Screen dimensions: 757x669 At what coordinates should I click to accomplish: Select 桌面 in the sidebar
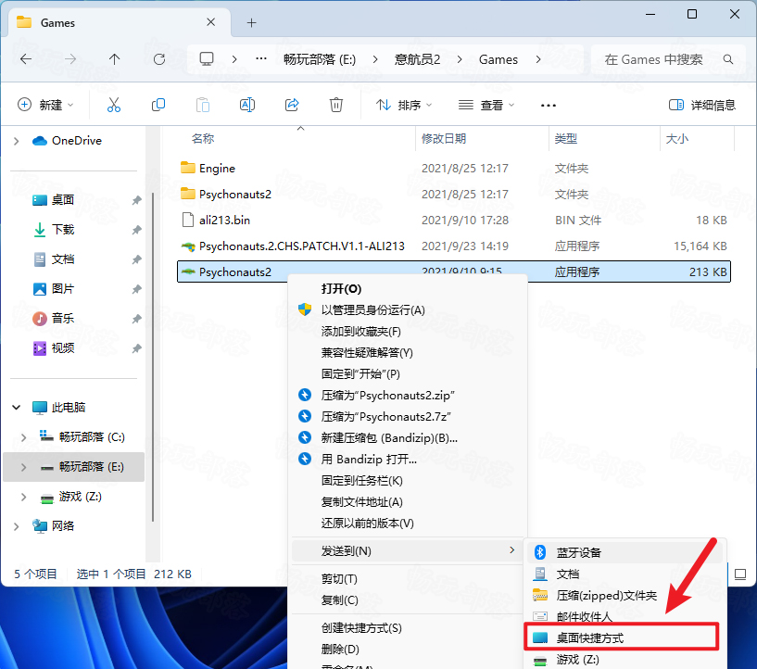[x=63, y=200]
